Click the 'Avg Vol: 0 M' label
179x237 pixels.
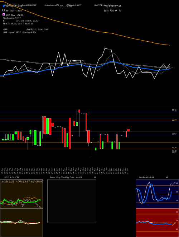(x=112, y=6)
